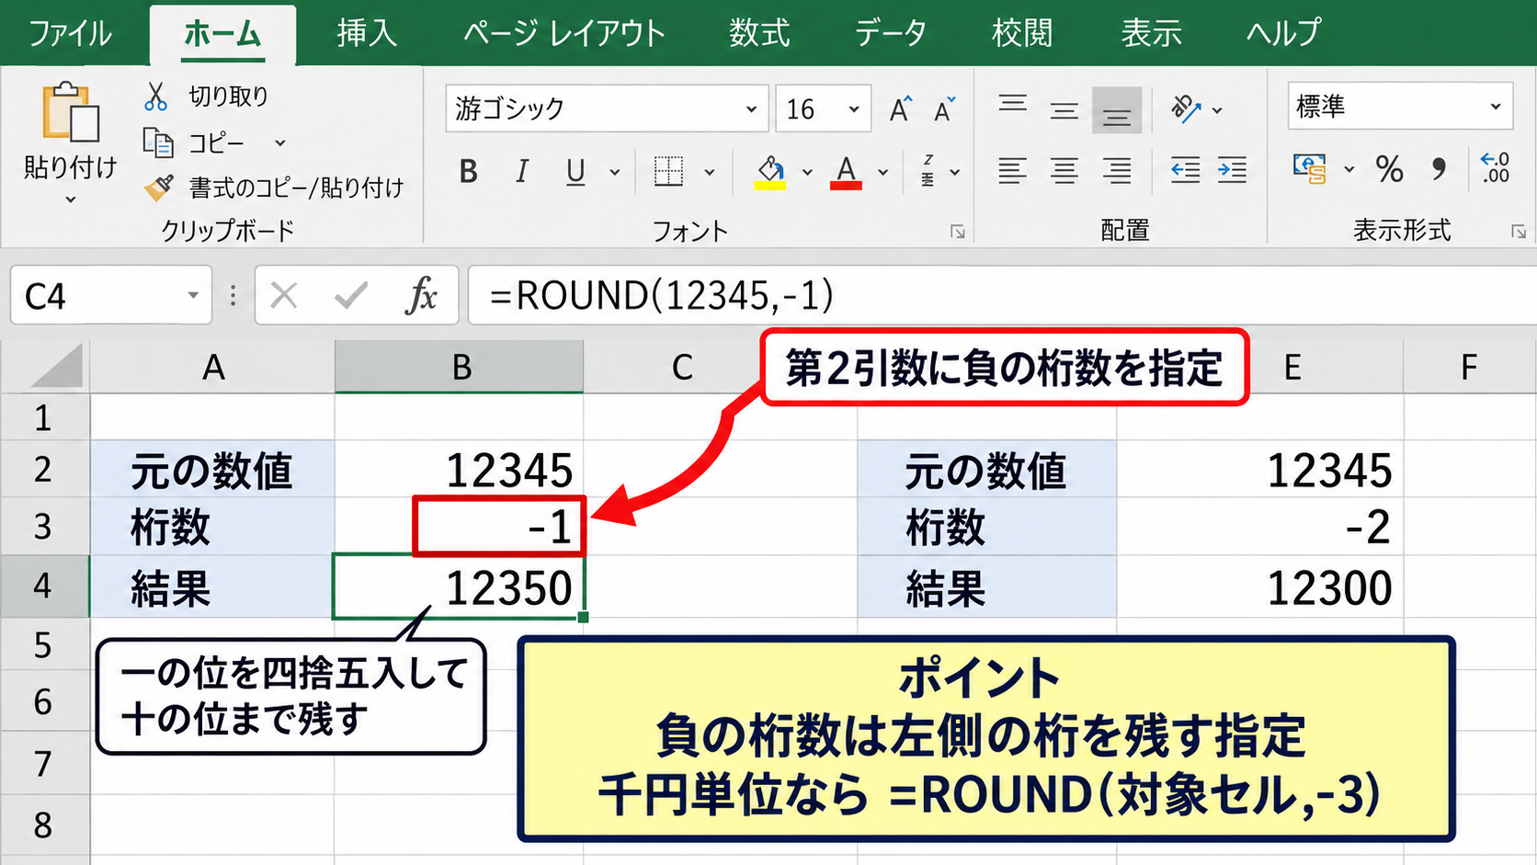
Task: Toggle bottom vertical alignment
Action: pyautogui.click(x=1117, y=109)
